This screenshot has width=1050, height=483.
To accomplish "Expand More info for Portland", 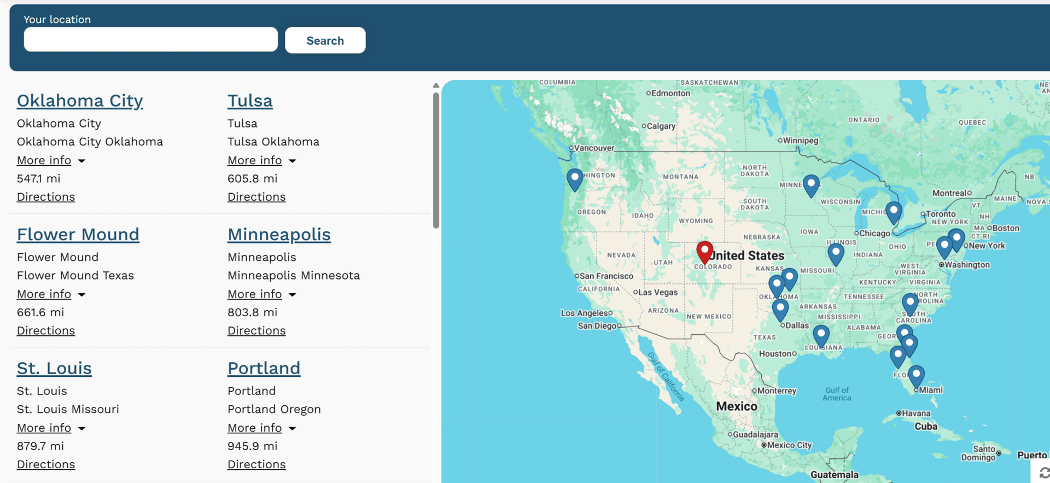I will pos(261,428).
